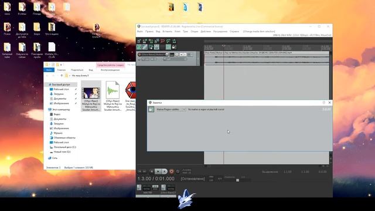Toggle the repeat button in transport
Viewport: 375px width, 211px height.
pos(178,172)
